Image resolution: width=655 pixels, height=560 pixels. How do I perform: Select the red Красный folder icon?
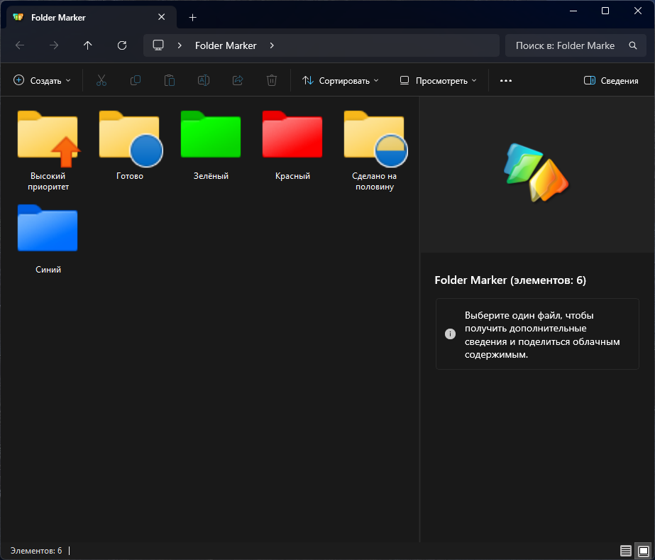pyautogui.click(x=292, y=134)
